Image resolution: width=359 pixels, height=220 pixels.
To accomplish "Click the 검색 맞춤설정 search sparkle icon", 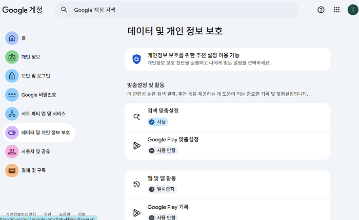I will coord(137,117).
